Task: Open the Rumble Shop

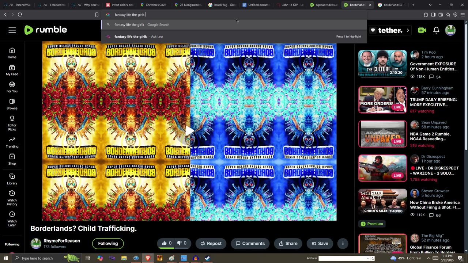Action: (x=12, y=160)
